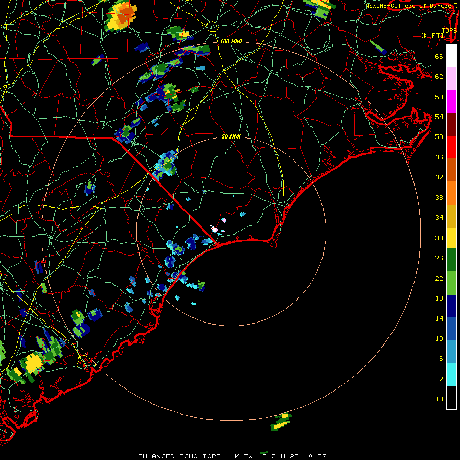Viewport: 460px width, 460px height.
Task: Pick the mustard gold legend swatch
Action: tap(451, 216)
